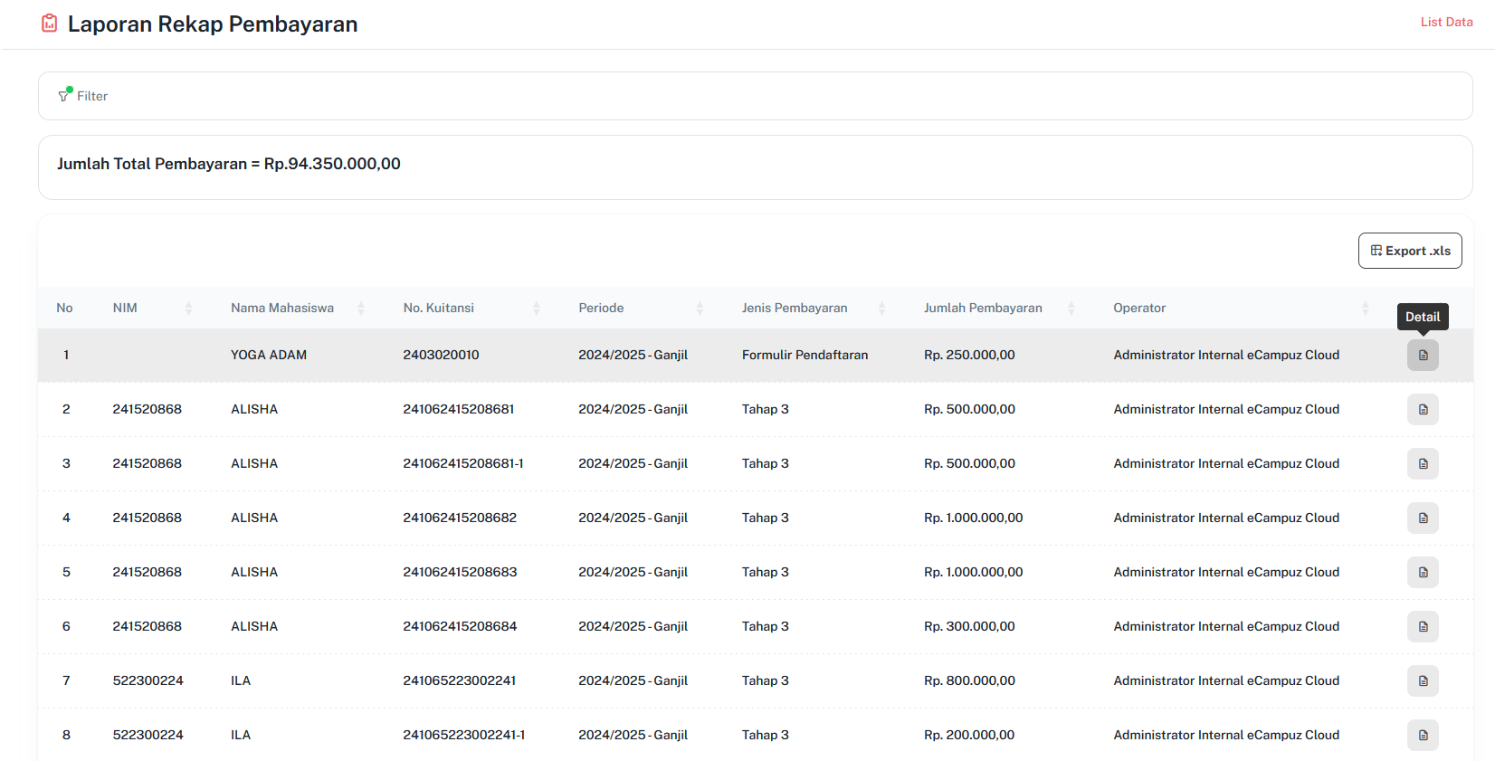This screenshot has width=1495, height=761.
Task: Select name YOGA ADAM
Action: pos(269,355)
